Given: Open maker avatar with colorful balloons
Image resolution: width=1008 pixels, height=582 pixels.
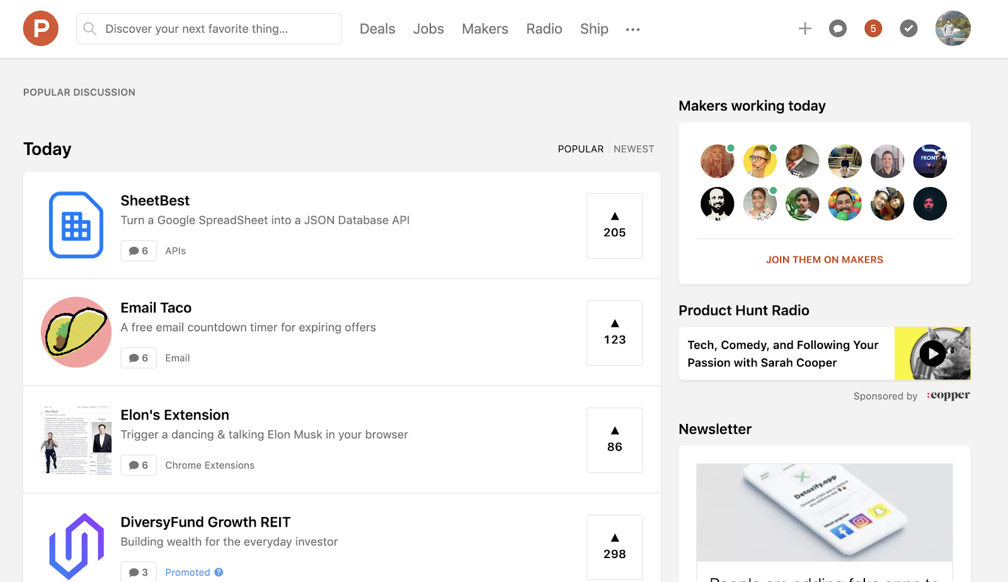Looking at the screenshot, I should 845,203.
